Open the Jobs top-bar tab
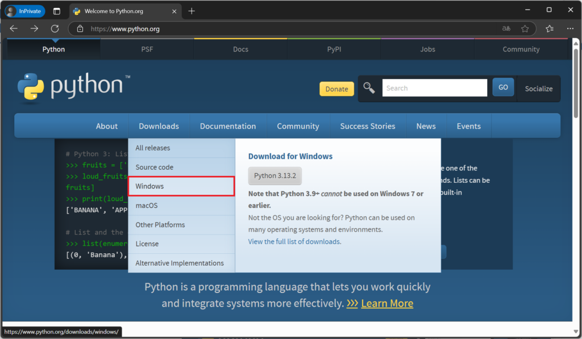The width and height of the screenshot is (582, 339). tap(427, 49)
